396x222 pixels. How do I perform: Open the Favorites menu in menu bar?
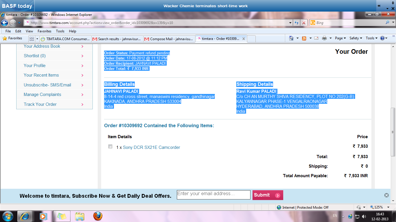click(44, 31)
